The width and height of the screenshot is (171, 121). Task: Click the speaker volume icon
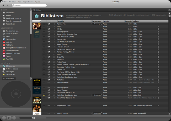pyautogui.click(x=34, y=118)
